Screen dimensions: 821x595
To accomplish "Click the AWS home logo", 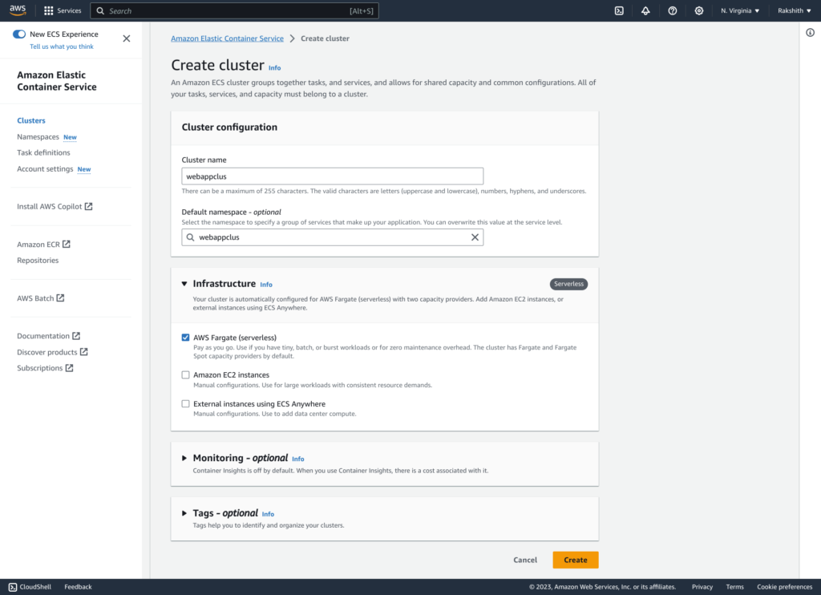I will point(19,10).
